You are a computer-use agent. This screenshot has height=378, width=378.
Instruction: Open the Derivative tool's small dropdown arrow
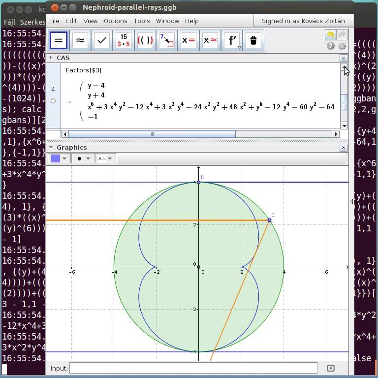[239, 48]
